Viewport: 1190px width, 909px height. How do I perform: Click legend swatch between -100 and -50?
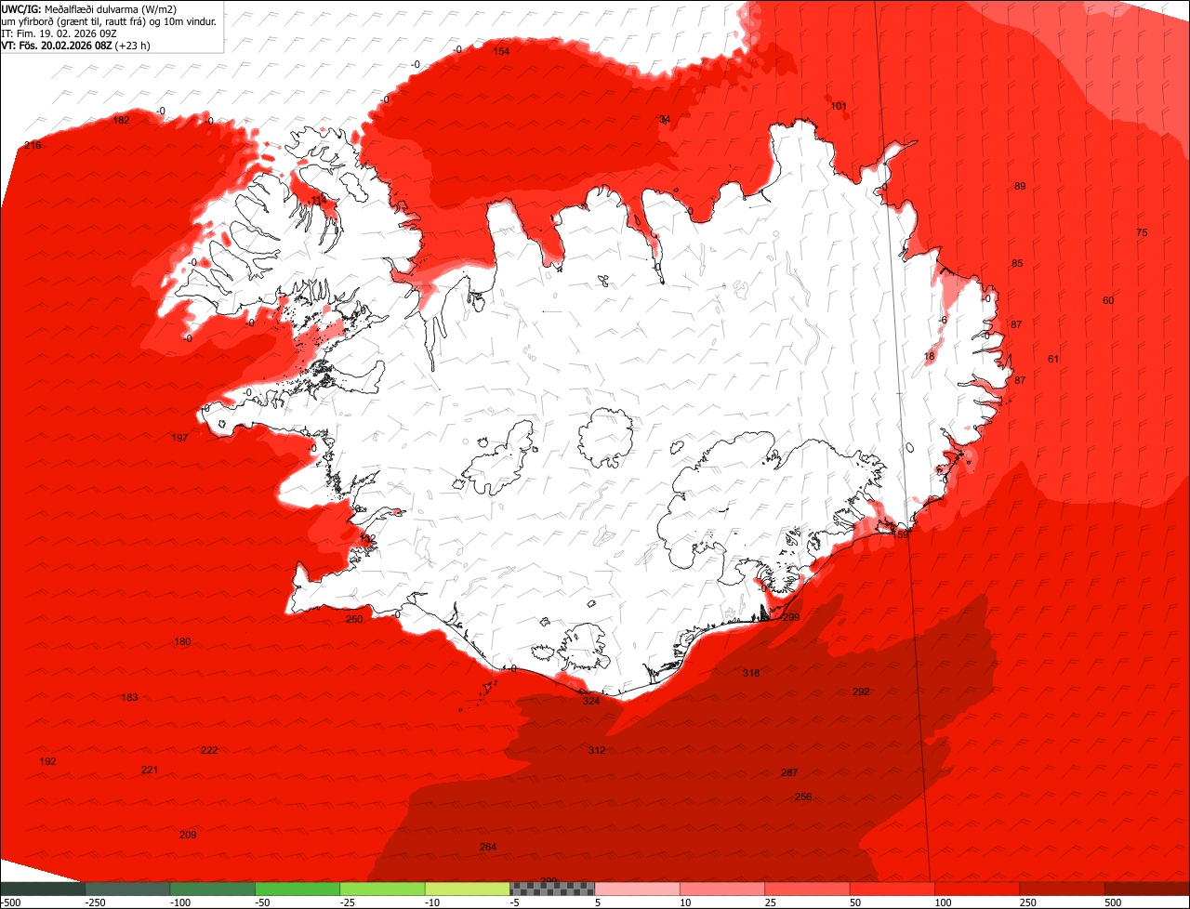click(x=213, y=889)
